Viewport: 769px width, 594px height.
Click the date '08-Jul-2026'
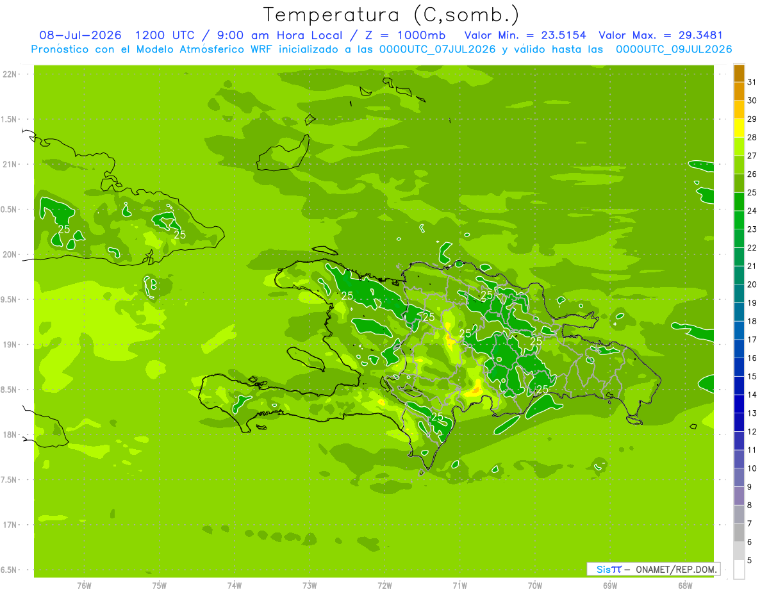[x=80, y=35]
